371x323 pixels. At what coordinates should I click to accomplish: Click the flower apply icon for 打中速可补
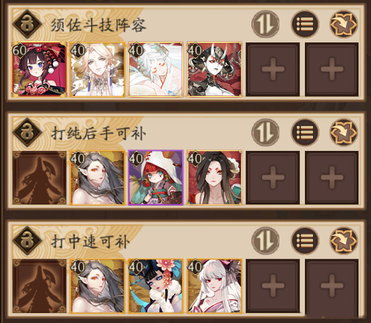[344, 241]
